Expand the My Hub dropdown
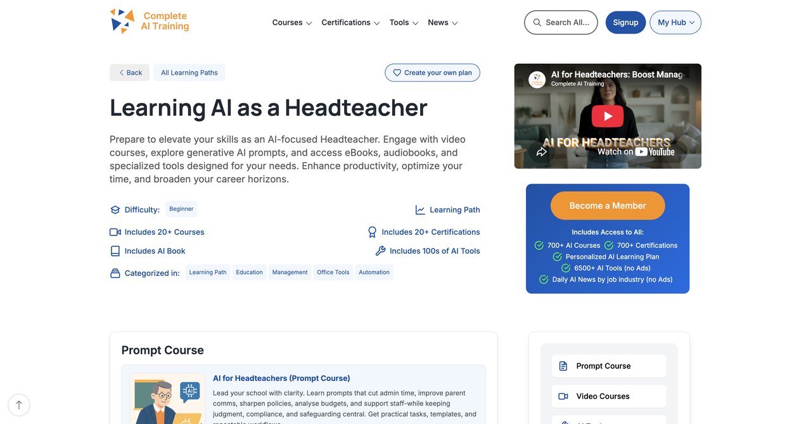Image resolution: width=811 pixels, height=424 pixels. [x=675, y=22]
